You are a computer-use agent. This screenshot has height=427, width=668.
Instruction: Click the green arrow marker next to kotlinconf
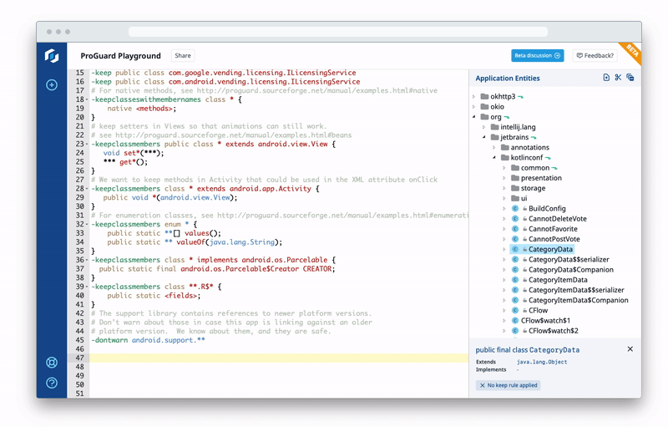point(548,158)
